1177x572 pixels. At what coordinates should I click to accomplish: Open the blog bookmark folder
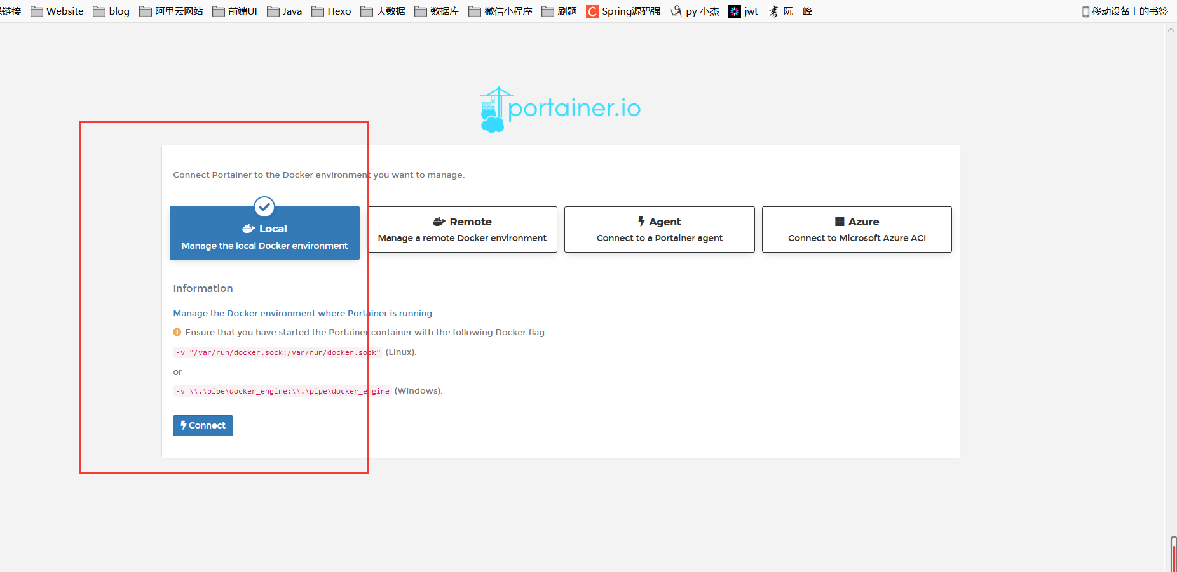click(x=111, y=11)
